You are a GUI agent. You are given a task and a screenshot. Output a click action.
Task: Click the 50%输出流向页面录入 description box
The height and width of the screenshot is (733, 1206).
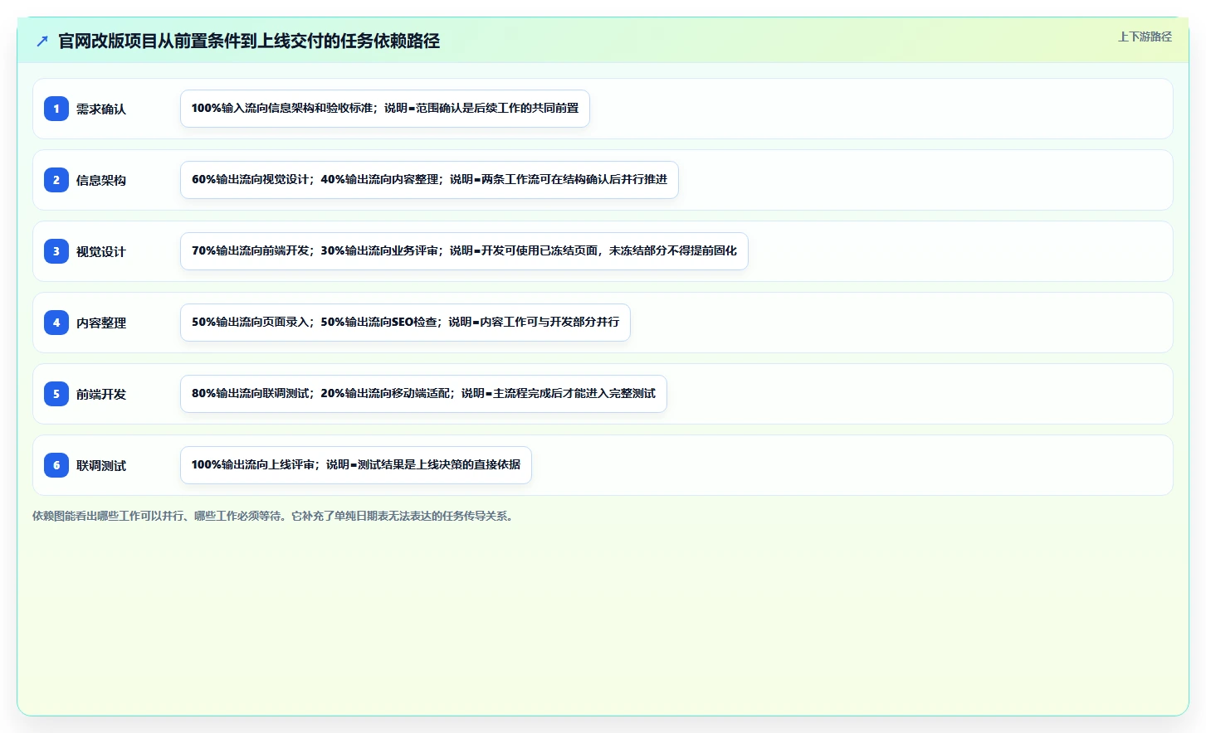[x=405, y=323]
